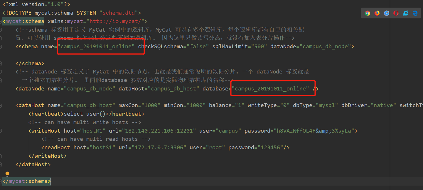Open preview in Safari browser
This screenshot has width=423, height=190.
click(387, 13)
